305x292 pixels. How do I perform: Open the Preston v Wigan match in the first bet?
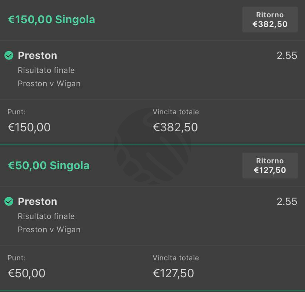(x=49, y=84)
